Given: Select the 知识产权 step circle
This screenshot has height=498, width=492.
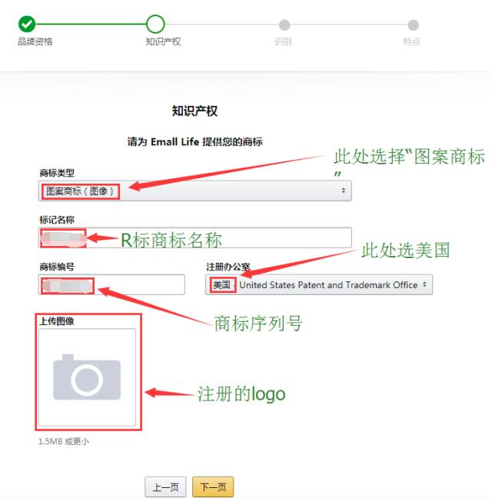Looking at the screenshot, I should (x=155, y=24).
